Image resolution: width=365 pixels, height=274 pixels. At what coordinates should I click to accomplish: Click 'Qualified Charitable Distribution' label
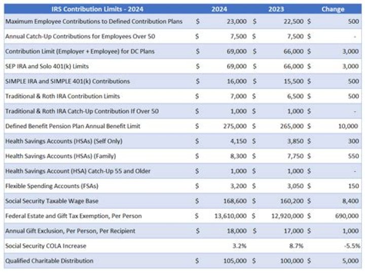click(x=49, y=261)
